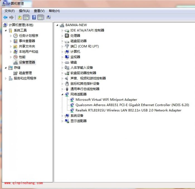Viewport: 195px width, 189px height.
Task: Click the 监视器 monitor icon
Action: (67, 57)
